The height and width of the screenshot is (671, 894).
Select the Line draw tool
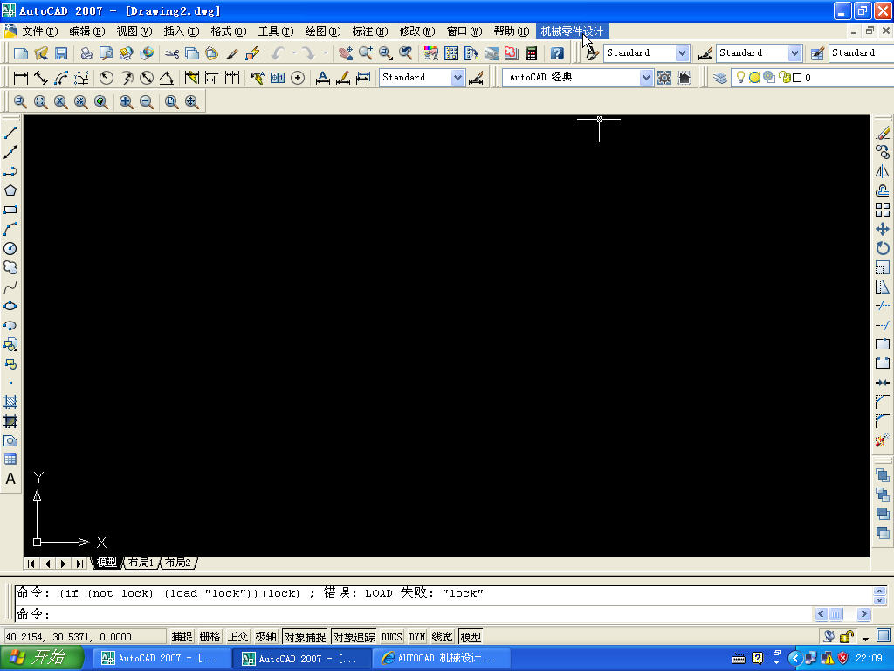[10, 133]
